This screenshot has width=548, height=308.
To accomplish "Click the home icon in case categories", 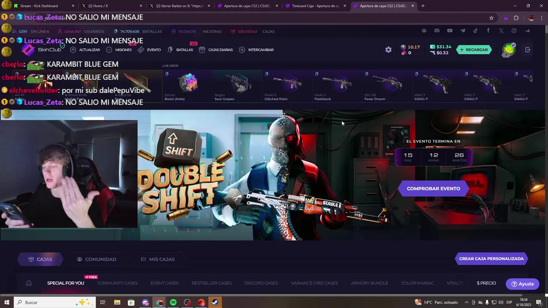I will [x=29, y=283].
